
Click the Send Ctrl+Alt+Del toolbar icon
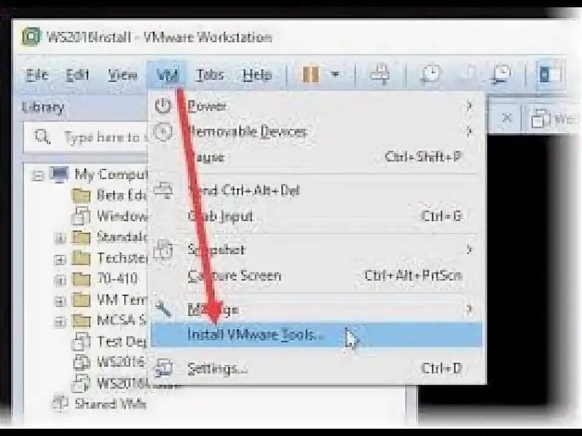381,74
